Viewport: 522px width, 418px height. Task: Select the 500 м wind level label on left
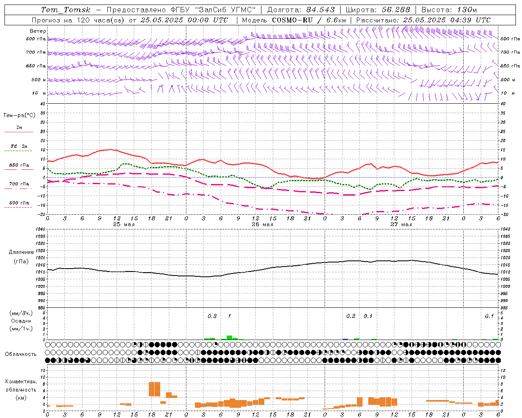tap(39, 80)
